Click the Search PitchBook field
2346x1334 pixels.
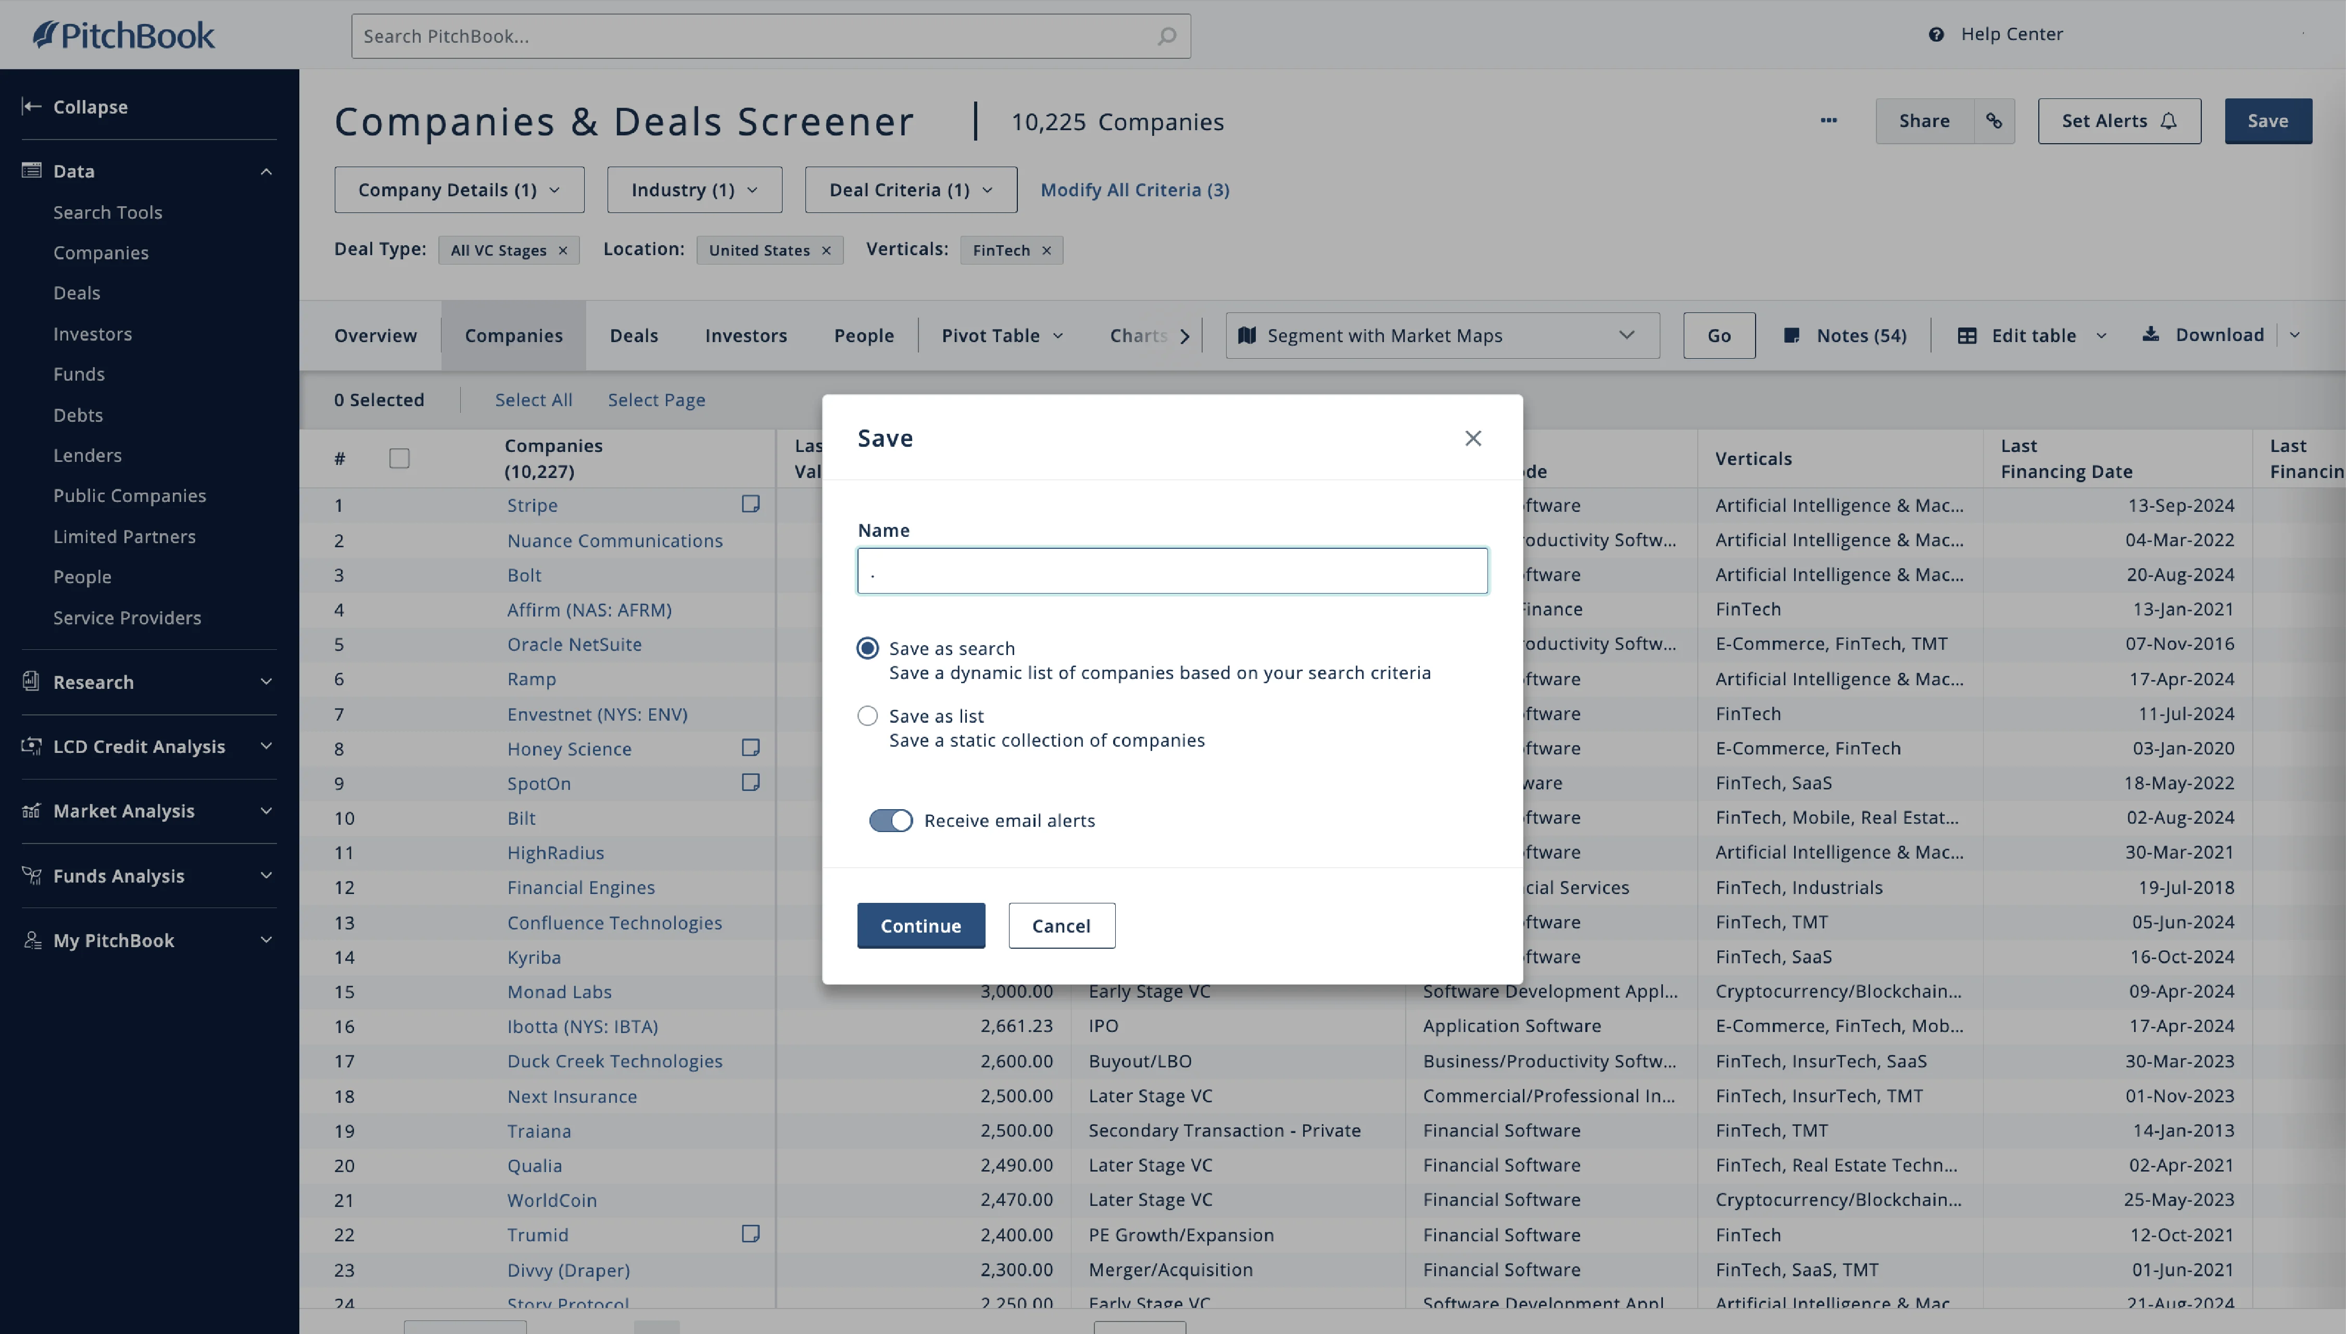(x=771, y=36)
